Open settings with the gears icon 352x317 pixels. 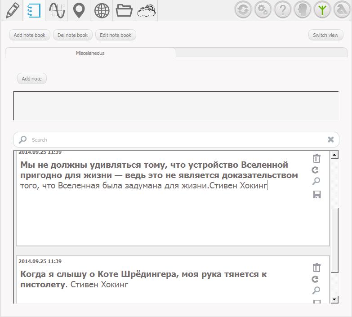(x=263, y=10)
